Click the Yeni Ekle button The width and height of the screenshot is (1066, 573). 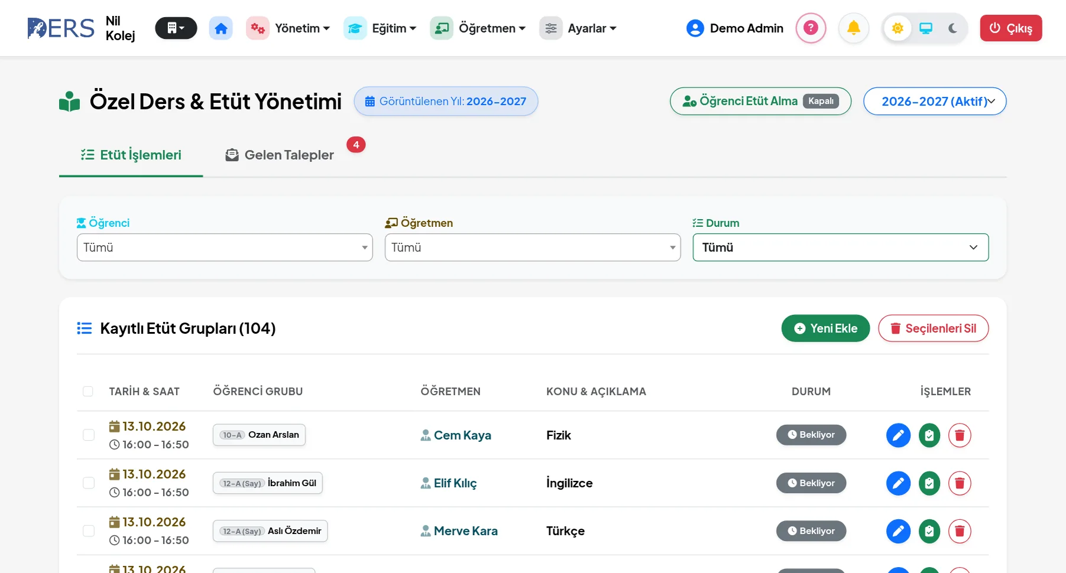click(825, 328)
